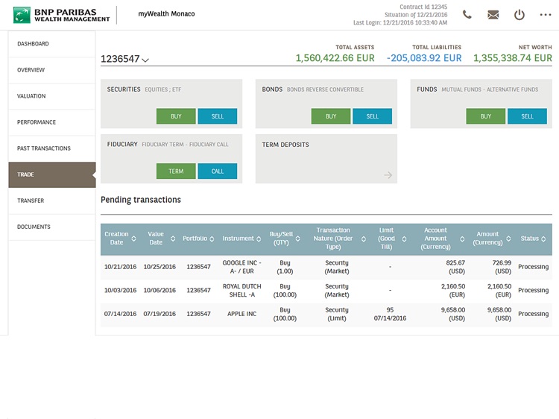Click the Security (Limit) order type cell
Viewport: 559px width, 419px height.
(x=337, y=314)
